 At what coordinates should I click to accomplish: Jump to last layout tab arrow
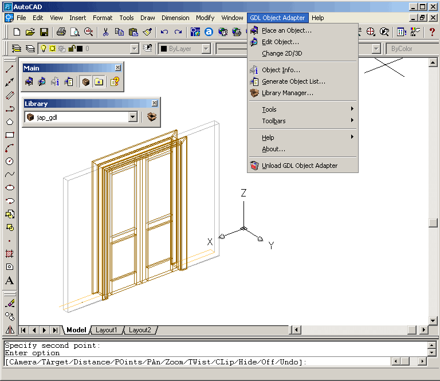point(55,330)
